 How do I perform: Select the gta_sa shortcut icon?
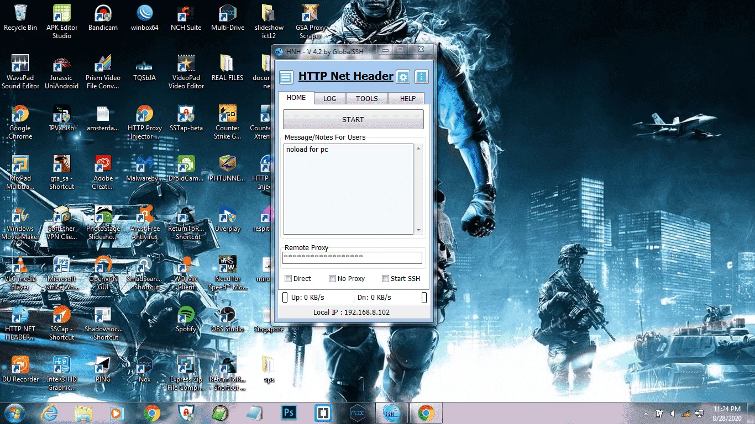[62, 172]
